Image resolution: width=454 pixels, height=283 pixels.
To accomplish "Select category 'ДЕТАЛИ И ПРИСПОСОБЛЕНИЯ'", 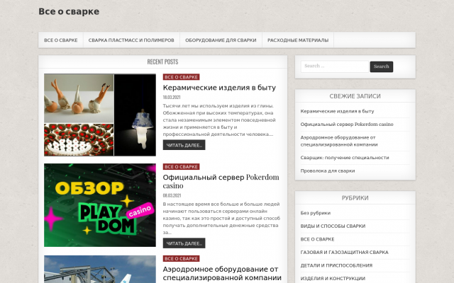I will coord(336,265).
